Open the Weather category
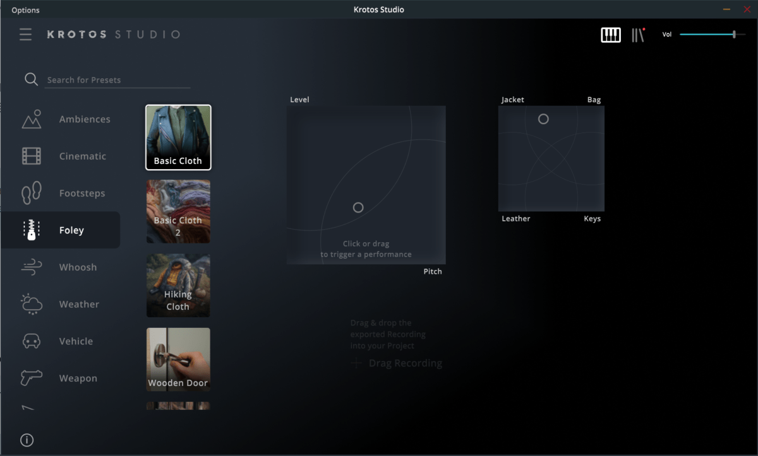The width and height of the screenshot is (758, 456). pos(79,304)
